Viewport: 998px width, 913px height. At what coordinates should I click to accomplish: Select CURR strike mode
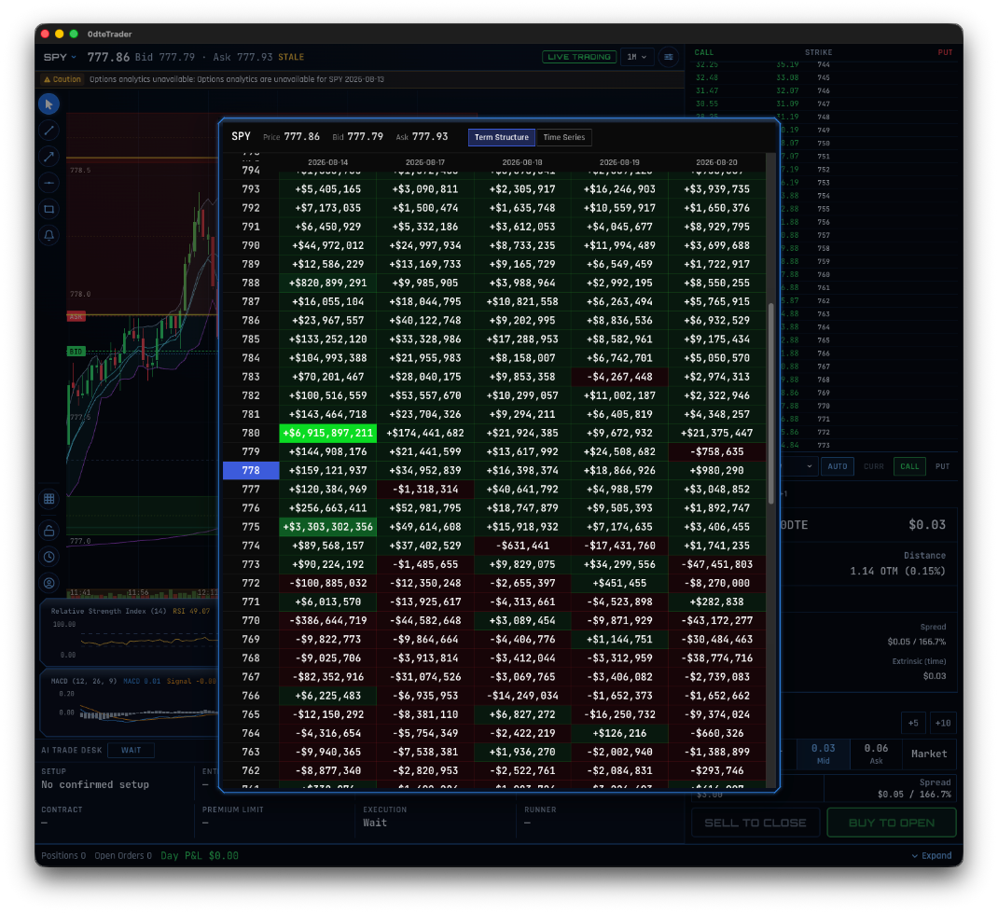[x=873, y=466]
